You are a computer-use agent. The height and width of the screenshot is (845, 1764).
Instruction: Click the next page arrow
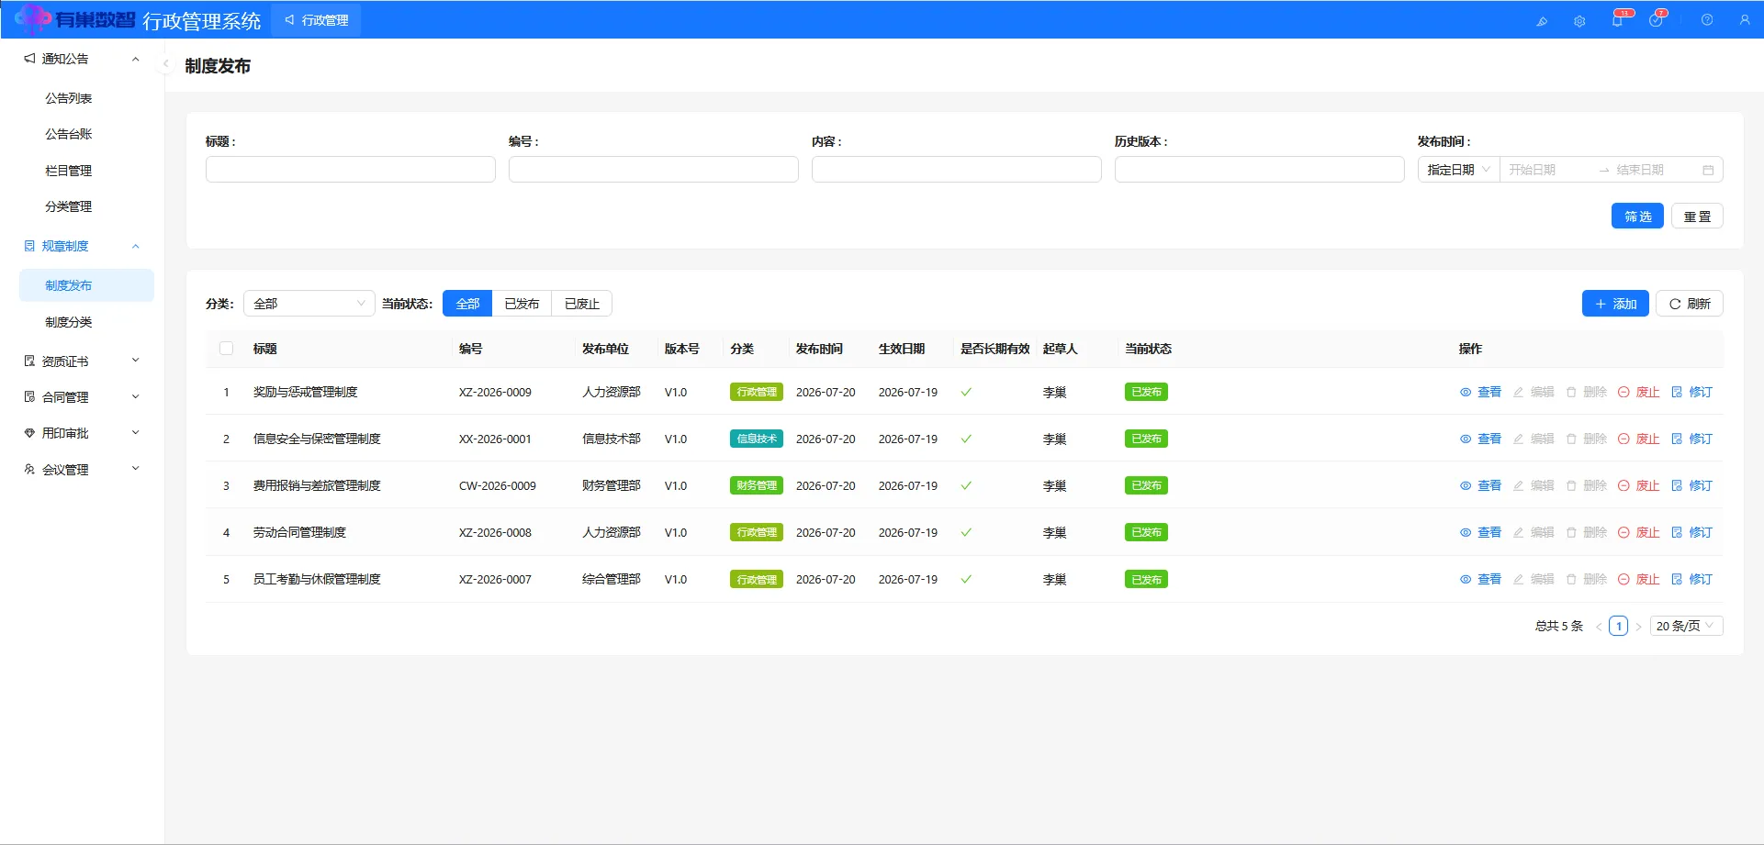1638,627
